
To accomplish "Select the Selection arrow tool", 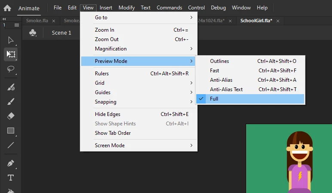I will click(11, 40).
